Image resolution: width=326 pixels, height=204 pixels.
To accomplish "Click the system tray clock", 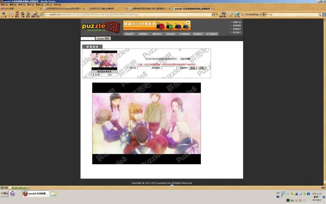I will (x=316, y=197).
